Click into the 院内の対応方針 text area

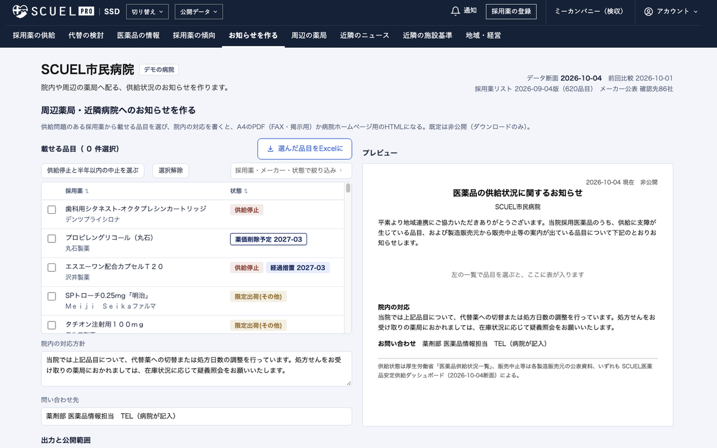point(197,369)
